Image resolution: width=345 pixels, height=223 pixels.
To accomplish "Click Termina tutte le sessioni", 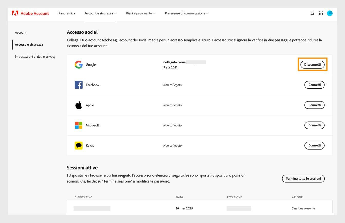I will click(x=303, y=178).
